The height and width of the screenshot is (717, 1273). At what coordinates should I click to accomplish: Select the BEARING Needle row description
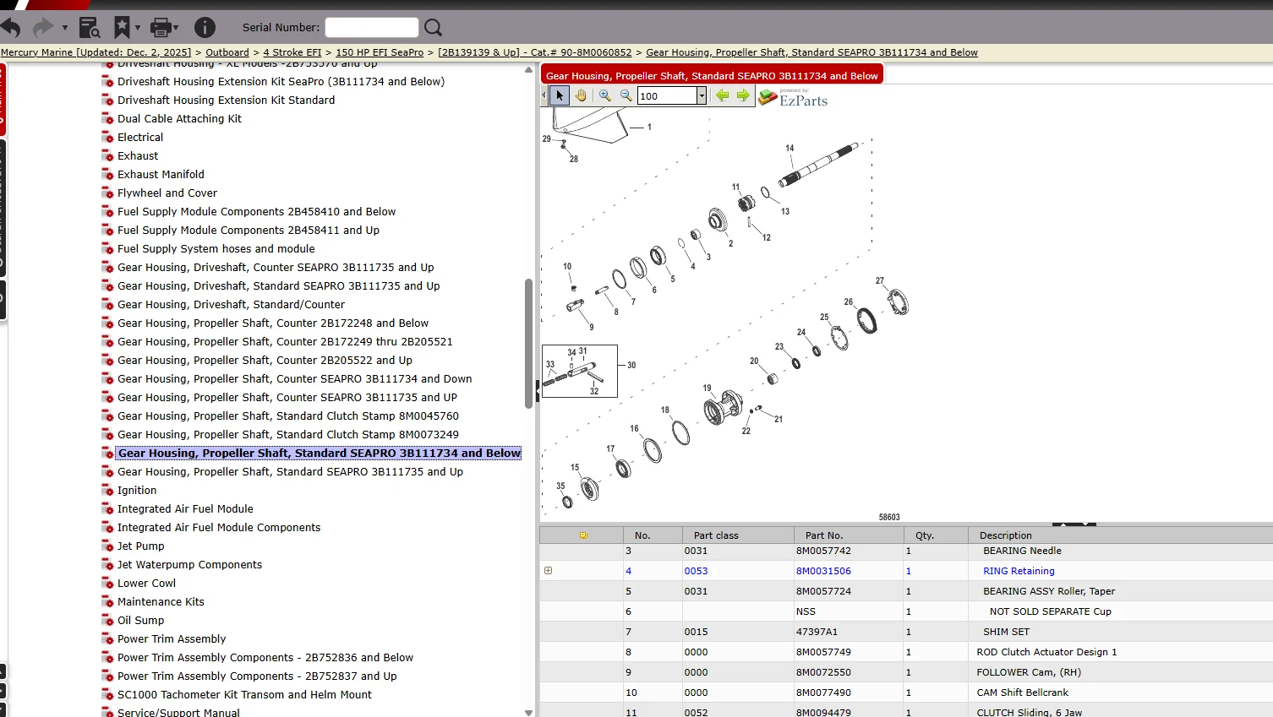click(x=1022, y=551)
